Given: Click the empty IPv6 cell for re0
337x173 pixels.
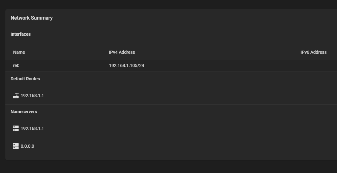Looking at the screenshot, I should coord(313,66).
